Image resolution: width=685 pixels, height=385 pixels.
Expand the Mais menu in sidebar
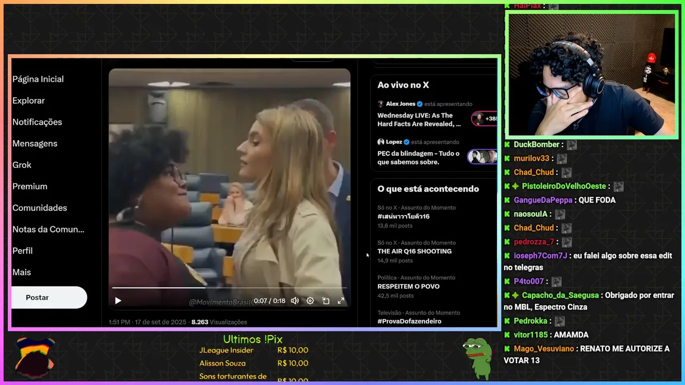21,272
